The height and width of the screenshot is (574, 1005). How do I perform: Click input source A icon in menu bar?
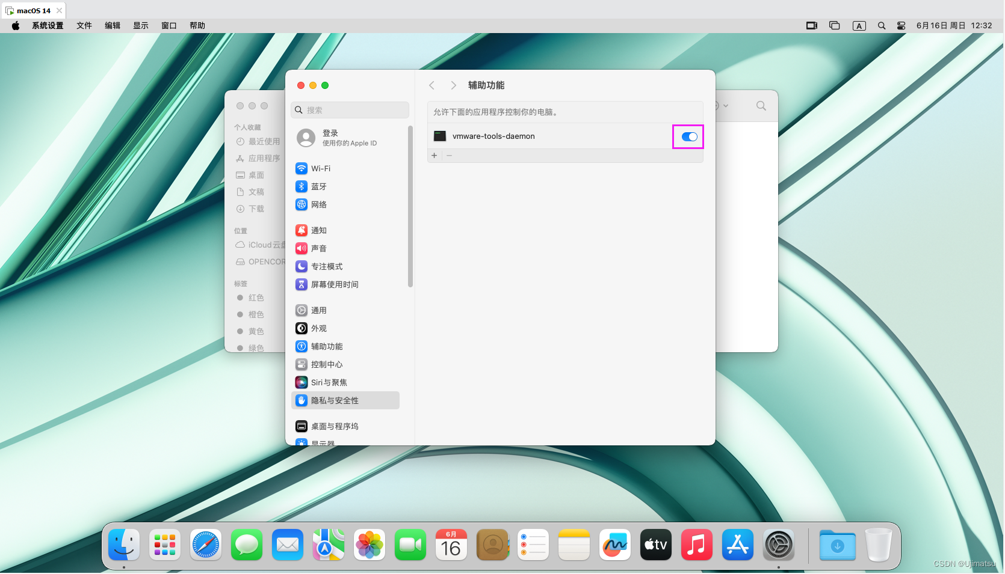[x=859, y=25]
